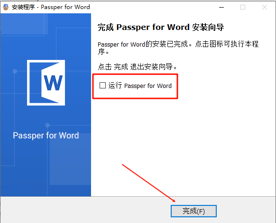The width and height of the screenshot is (276, 223).
Task: Tick the 运行 Passper for Word checkbox
Action: coord(102,86)
